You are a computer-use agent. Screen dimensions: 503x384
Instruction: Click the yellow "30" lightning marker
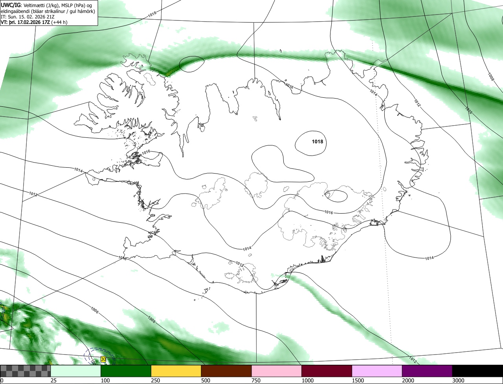103,359
